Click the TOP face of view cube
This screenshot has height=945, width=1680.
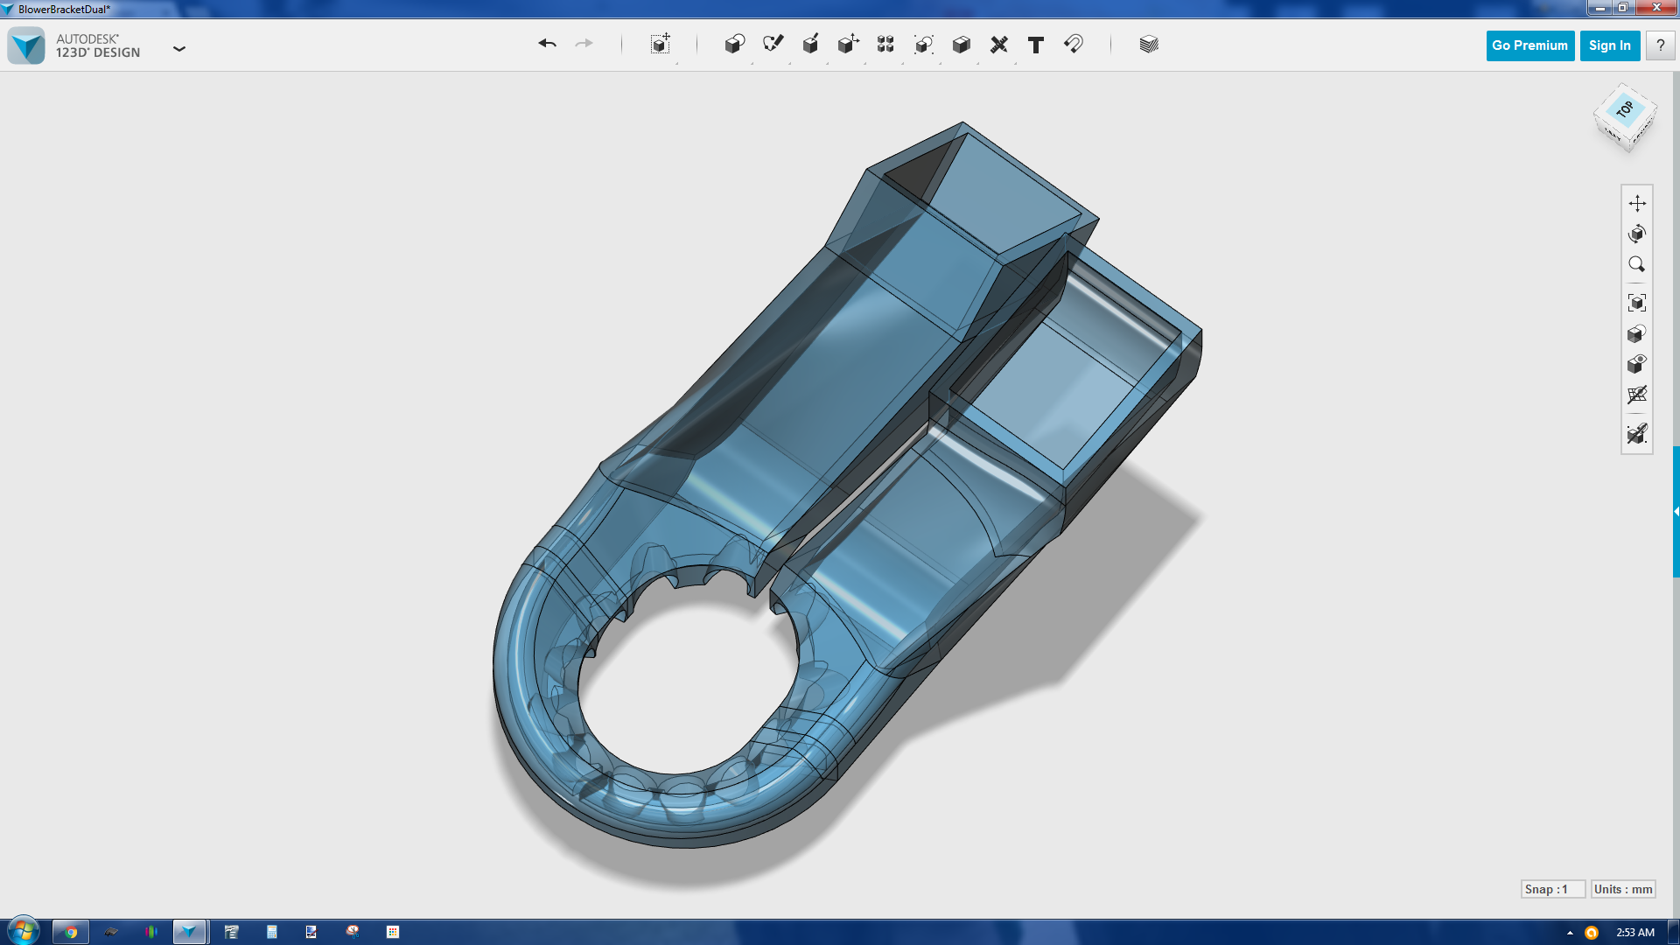1625,109
